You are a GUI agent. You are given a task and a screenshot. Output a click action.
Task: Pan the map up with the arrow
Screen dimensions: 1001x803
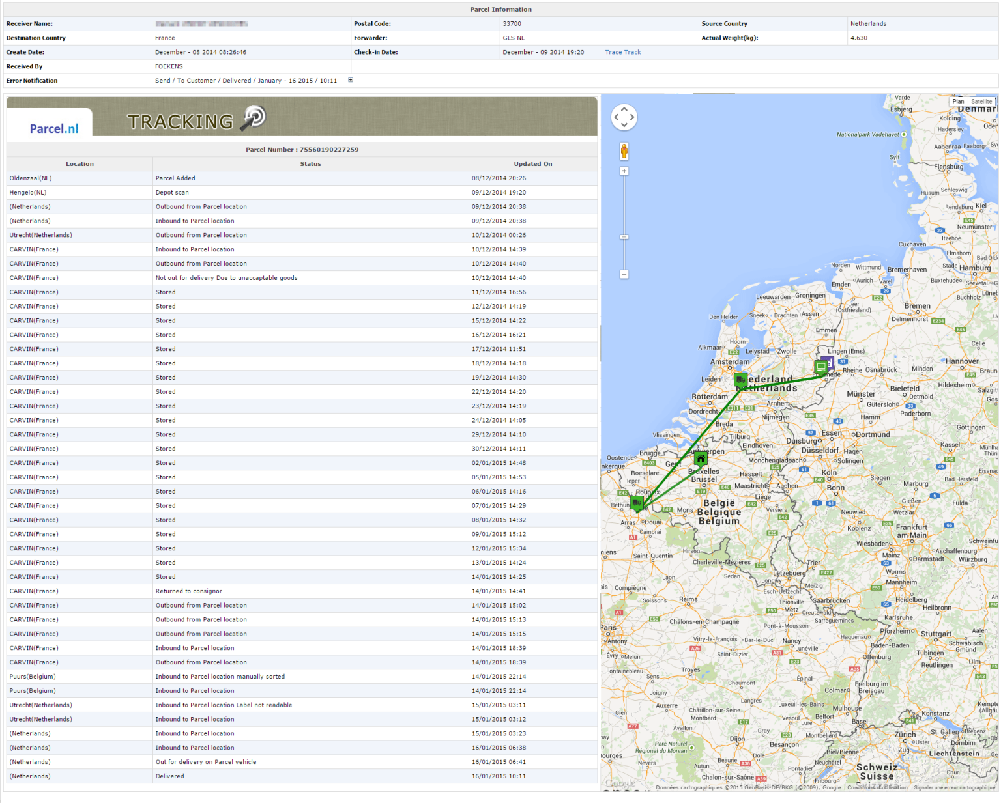(x=624, y=109)
